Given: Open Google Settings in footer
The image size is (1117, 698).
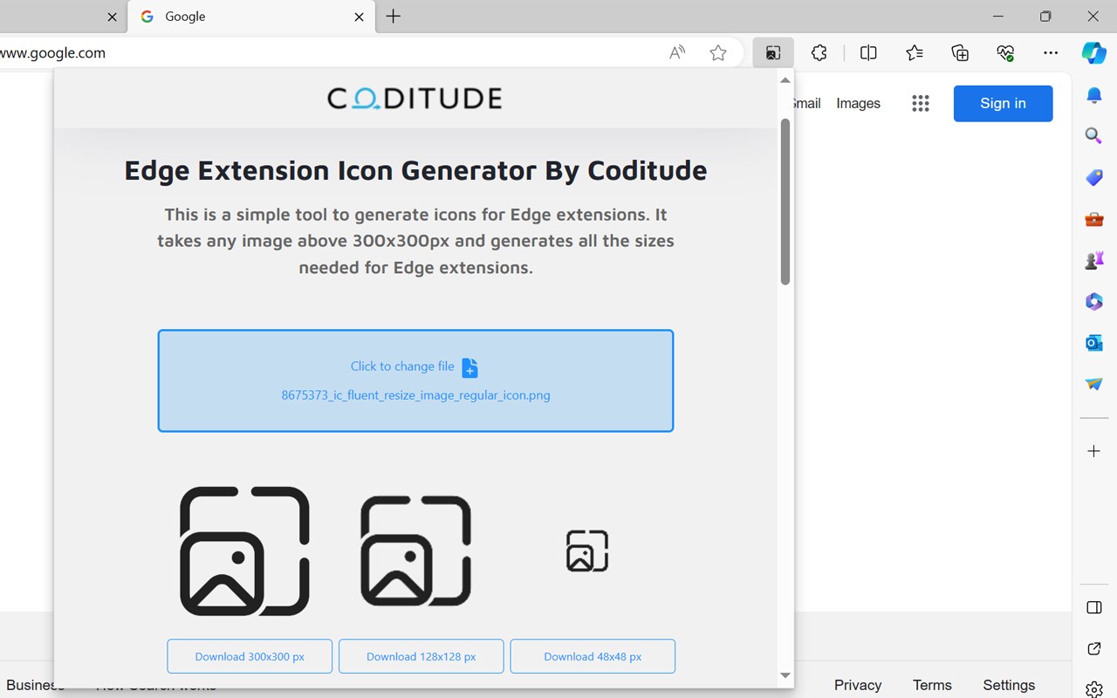Looking at the screenshot, I should point(1009,685).
